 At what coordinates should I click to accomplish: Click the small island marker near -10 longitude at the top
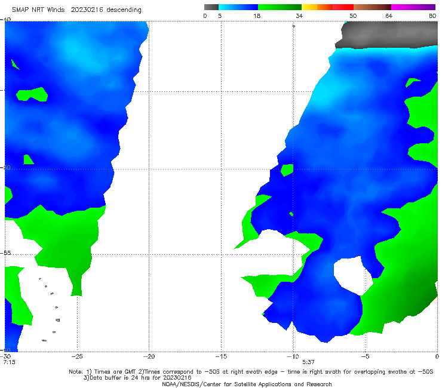[293, 26]
